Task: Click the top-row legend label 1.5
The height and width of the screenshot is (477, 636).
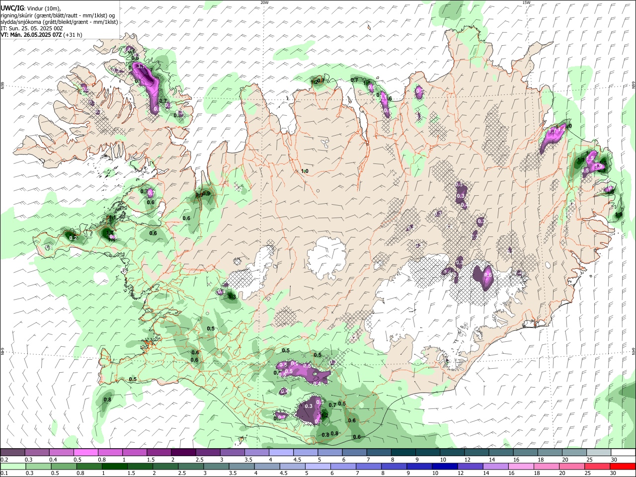Action: click(151, 460)
